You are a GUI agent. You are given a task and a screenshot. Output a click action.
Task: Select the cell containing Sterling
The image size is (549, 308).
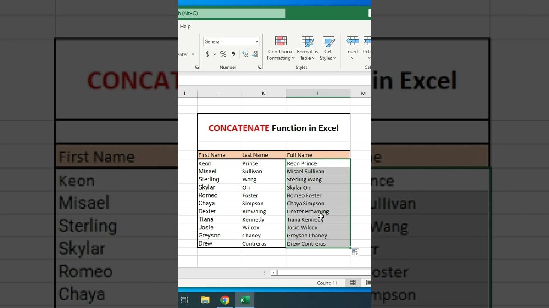220,179
